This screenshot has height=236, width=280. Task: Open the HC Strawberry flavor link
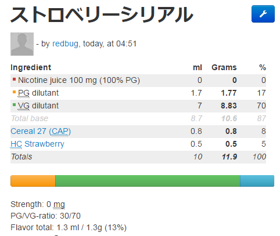(x=37, y=144)
